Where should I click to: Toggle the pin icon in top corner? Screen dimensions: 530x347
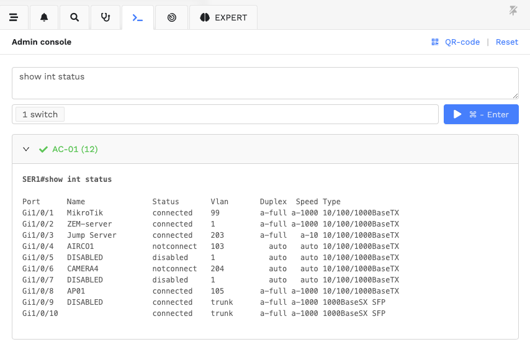[x=513, y=11]
